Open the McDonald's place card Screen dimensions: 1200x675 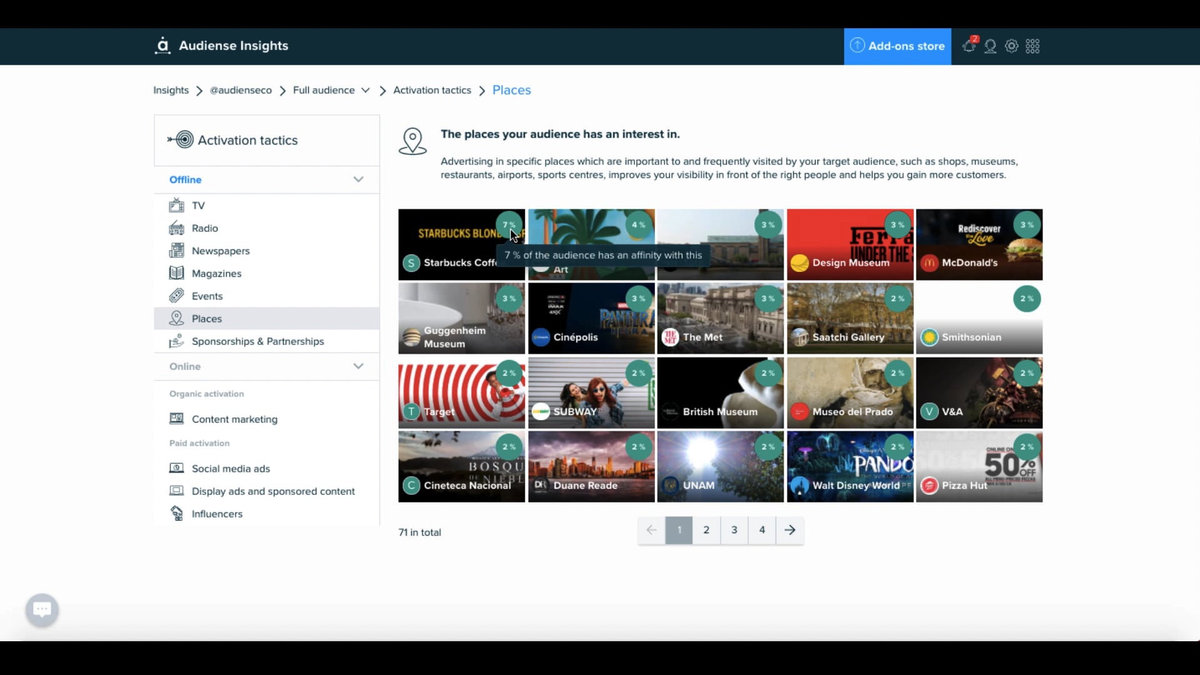pyautogui.click(x=979, y=244)
